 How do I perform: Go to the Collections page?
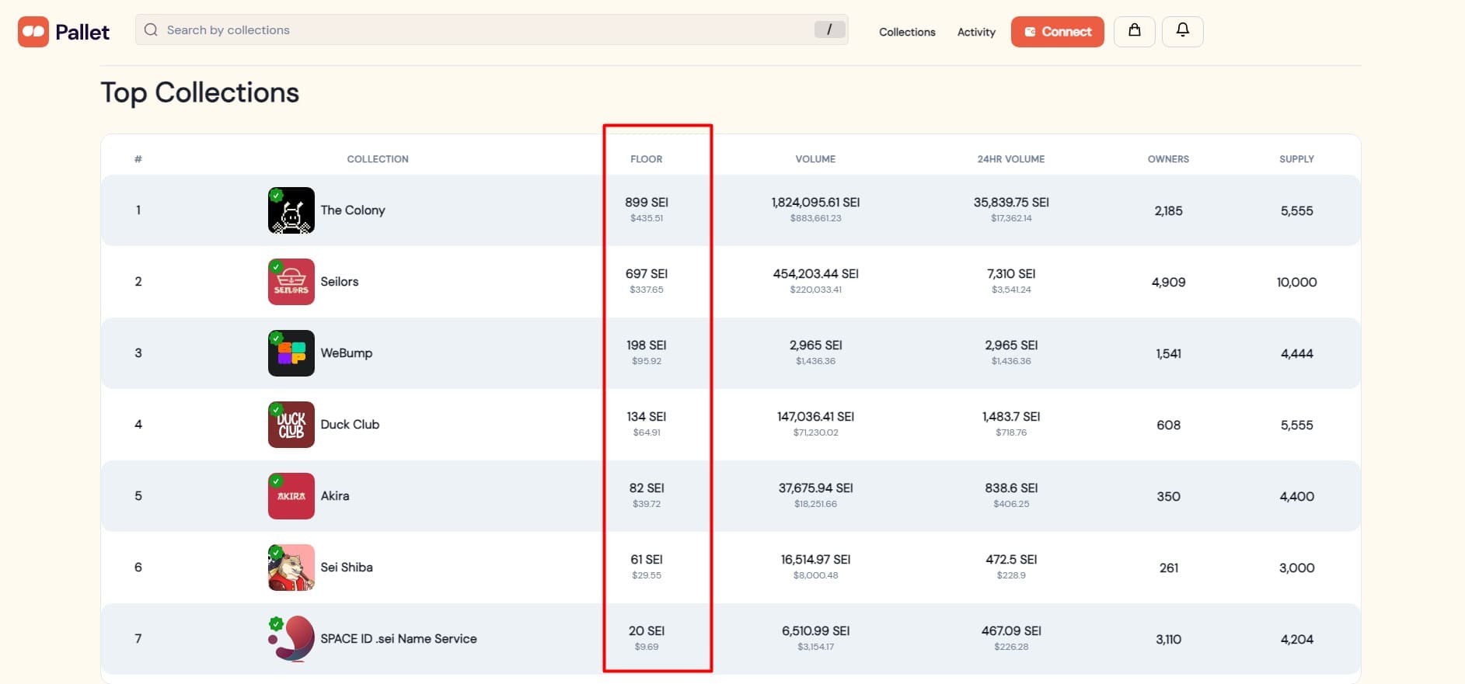907,32
